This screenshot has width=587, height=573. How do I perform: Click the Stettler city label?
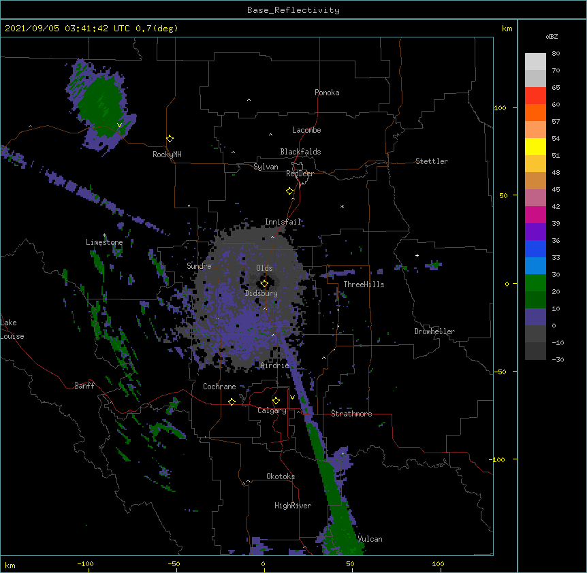432,161
